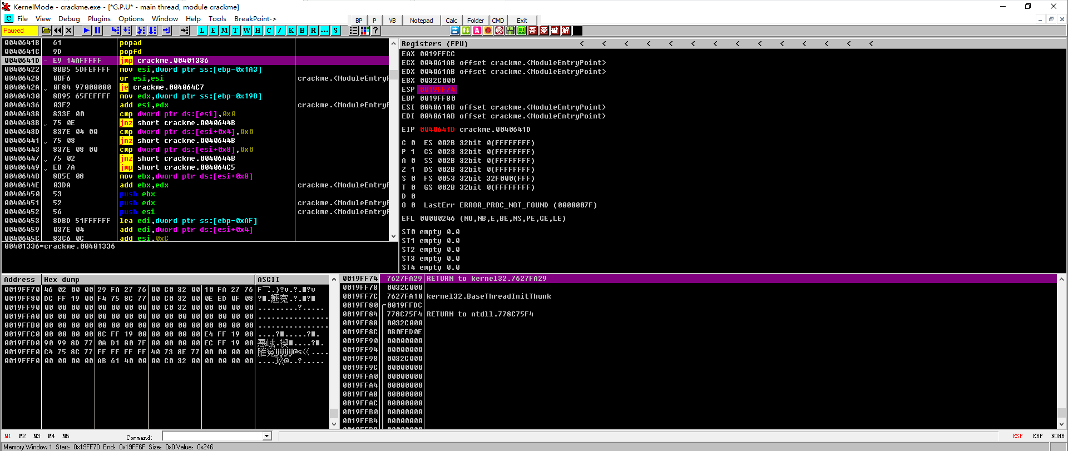Click the green up-down arrows plugin icon
This screenshot has width=1068, height=451.
tap(466, 31)
